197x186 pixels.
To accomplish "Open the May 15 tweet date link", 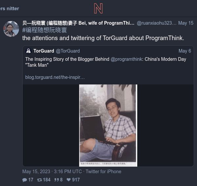I will coord(186,23).
